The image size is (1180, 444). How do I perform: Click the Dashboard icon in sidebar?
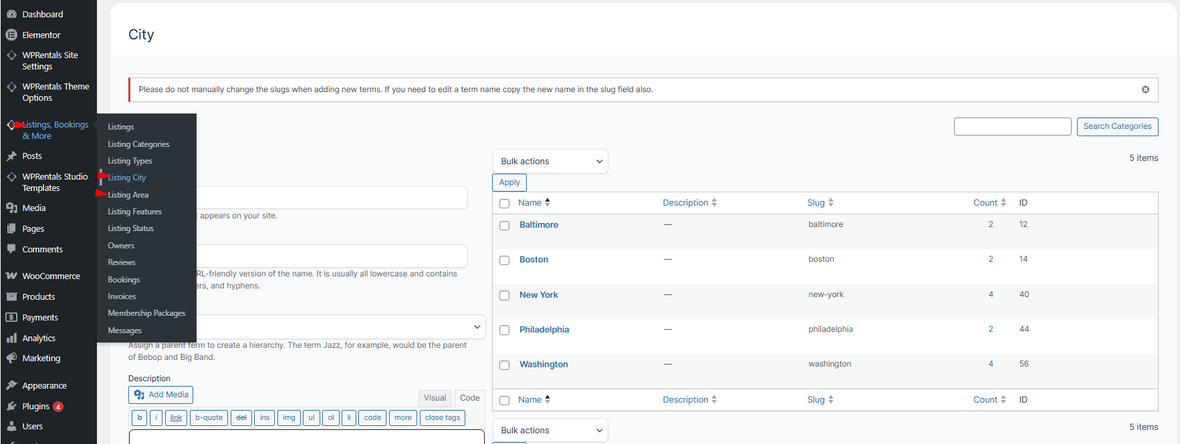pyautogui.click(x=11, y=14)
